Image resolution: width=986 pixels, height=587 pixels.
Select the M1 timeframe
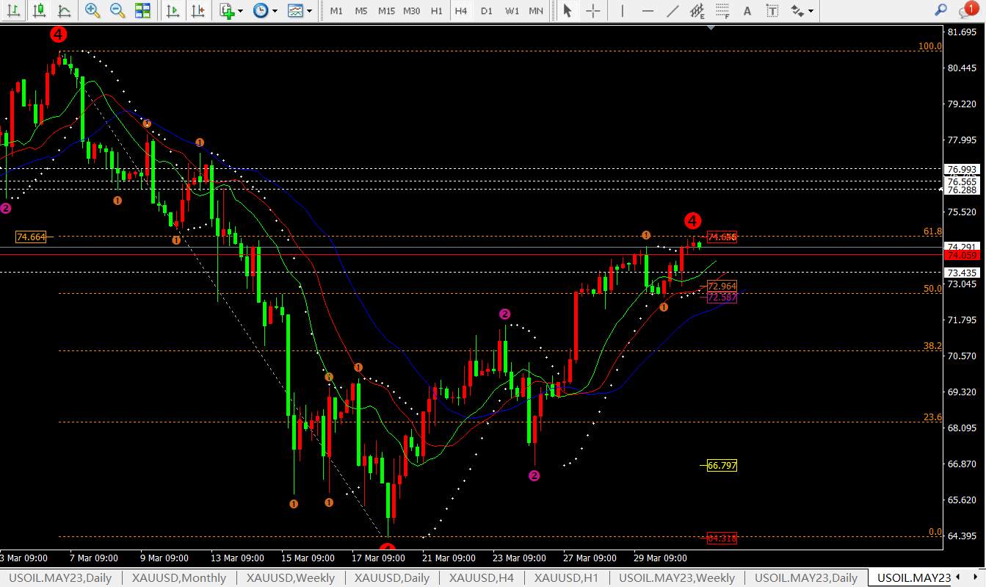coord(336,11)
